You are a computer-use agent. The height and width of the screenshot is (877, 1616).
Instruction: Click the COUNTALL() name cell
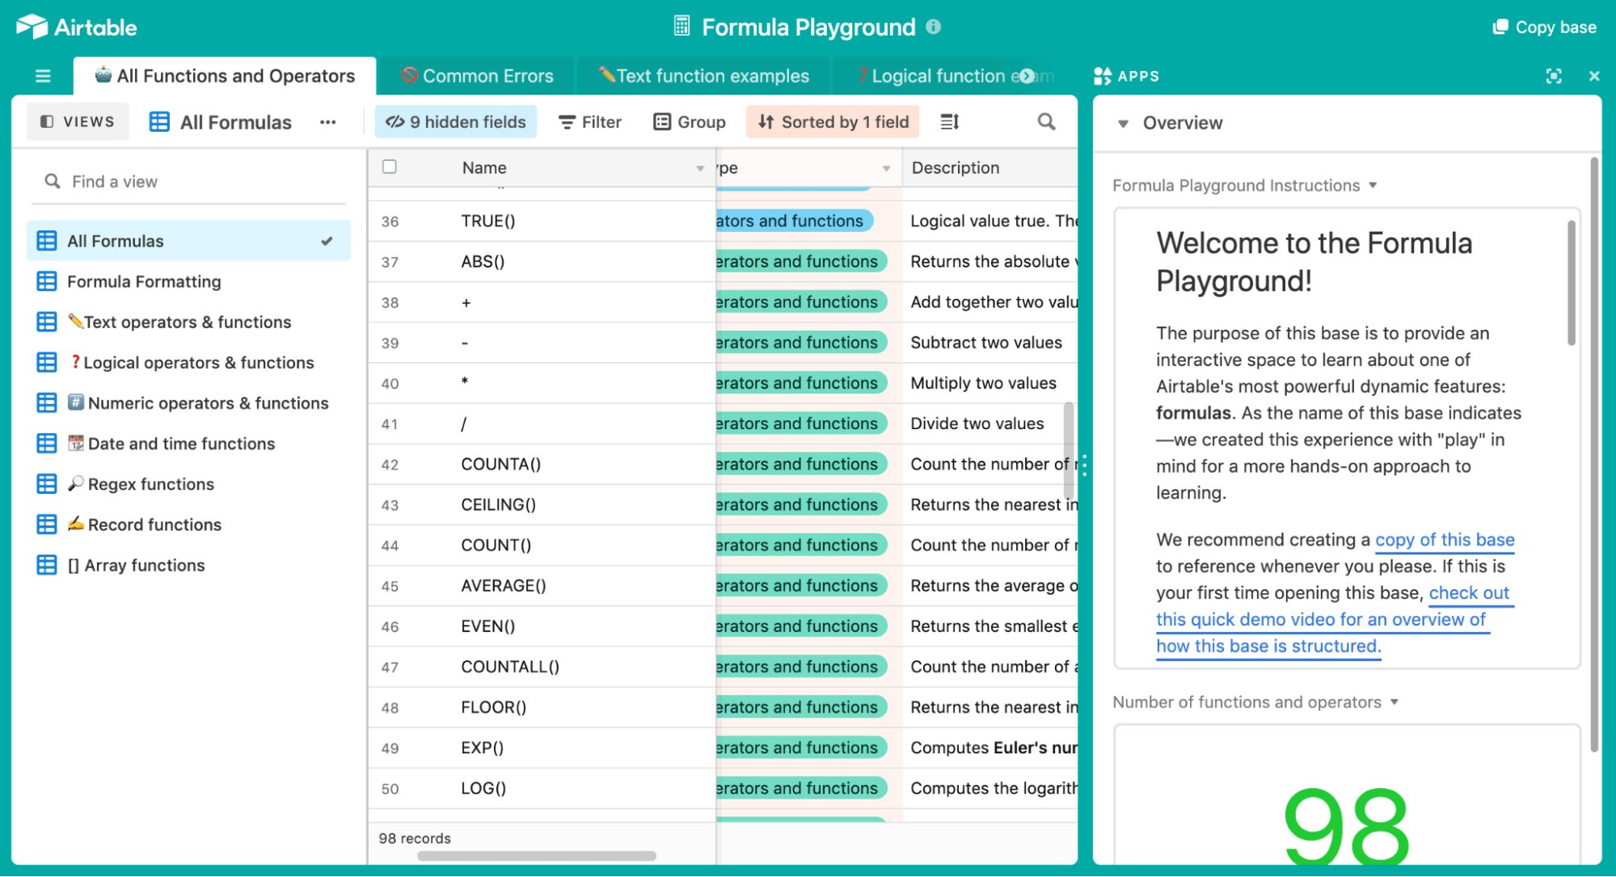(x=542, y=666)
